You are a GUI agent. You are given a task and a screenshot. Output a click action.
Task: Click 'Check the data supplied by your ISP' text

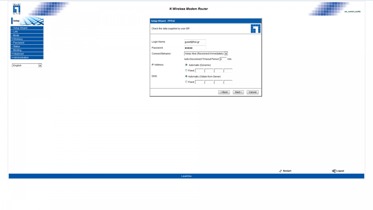pos(170,28)
